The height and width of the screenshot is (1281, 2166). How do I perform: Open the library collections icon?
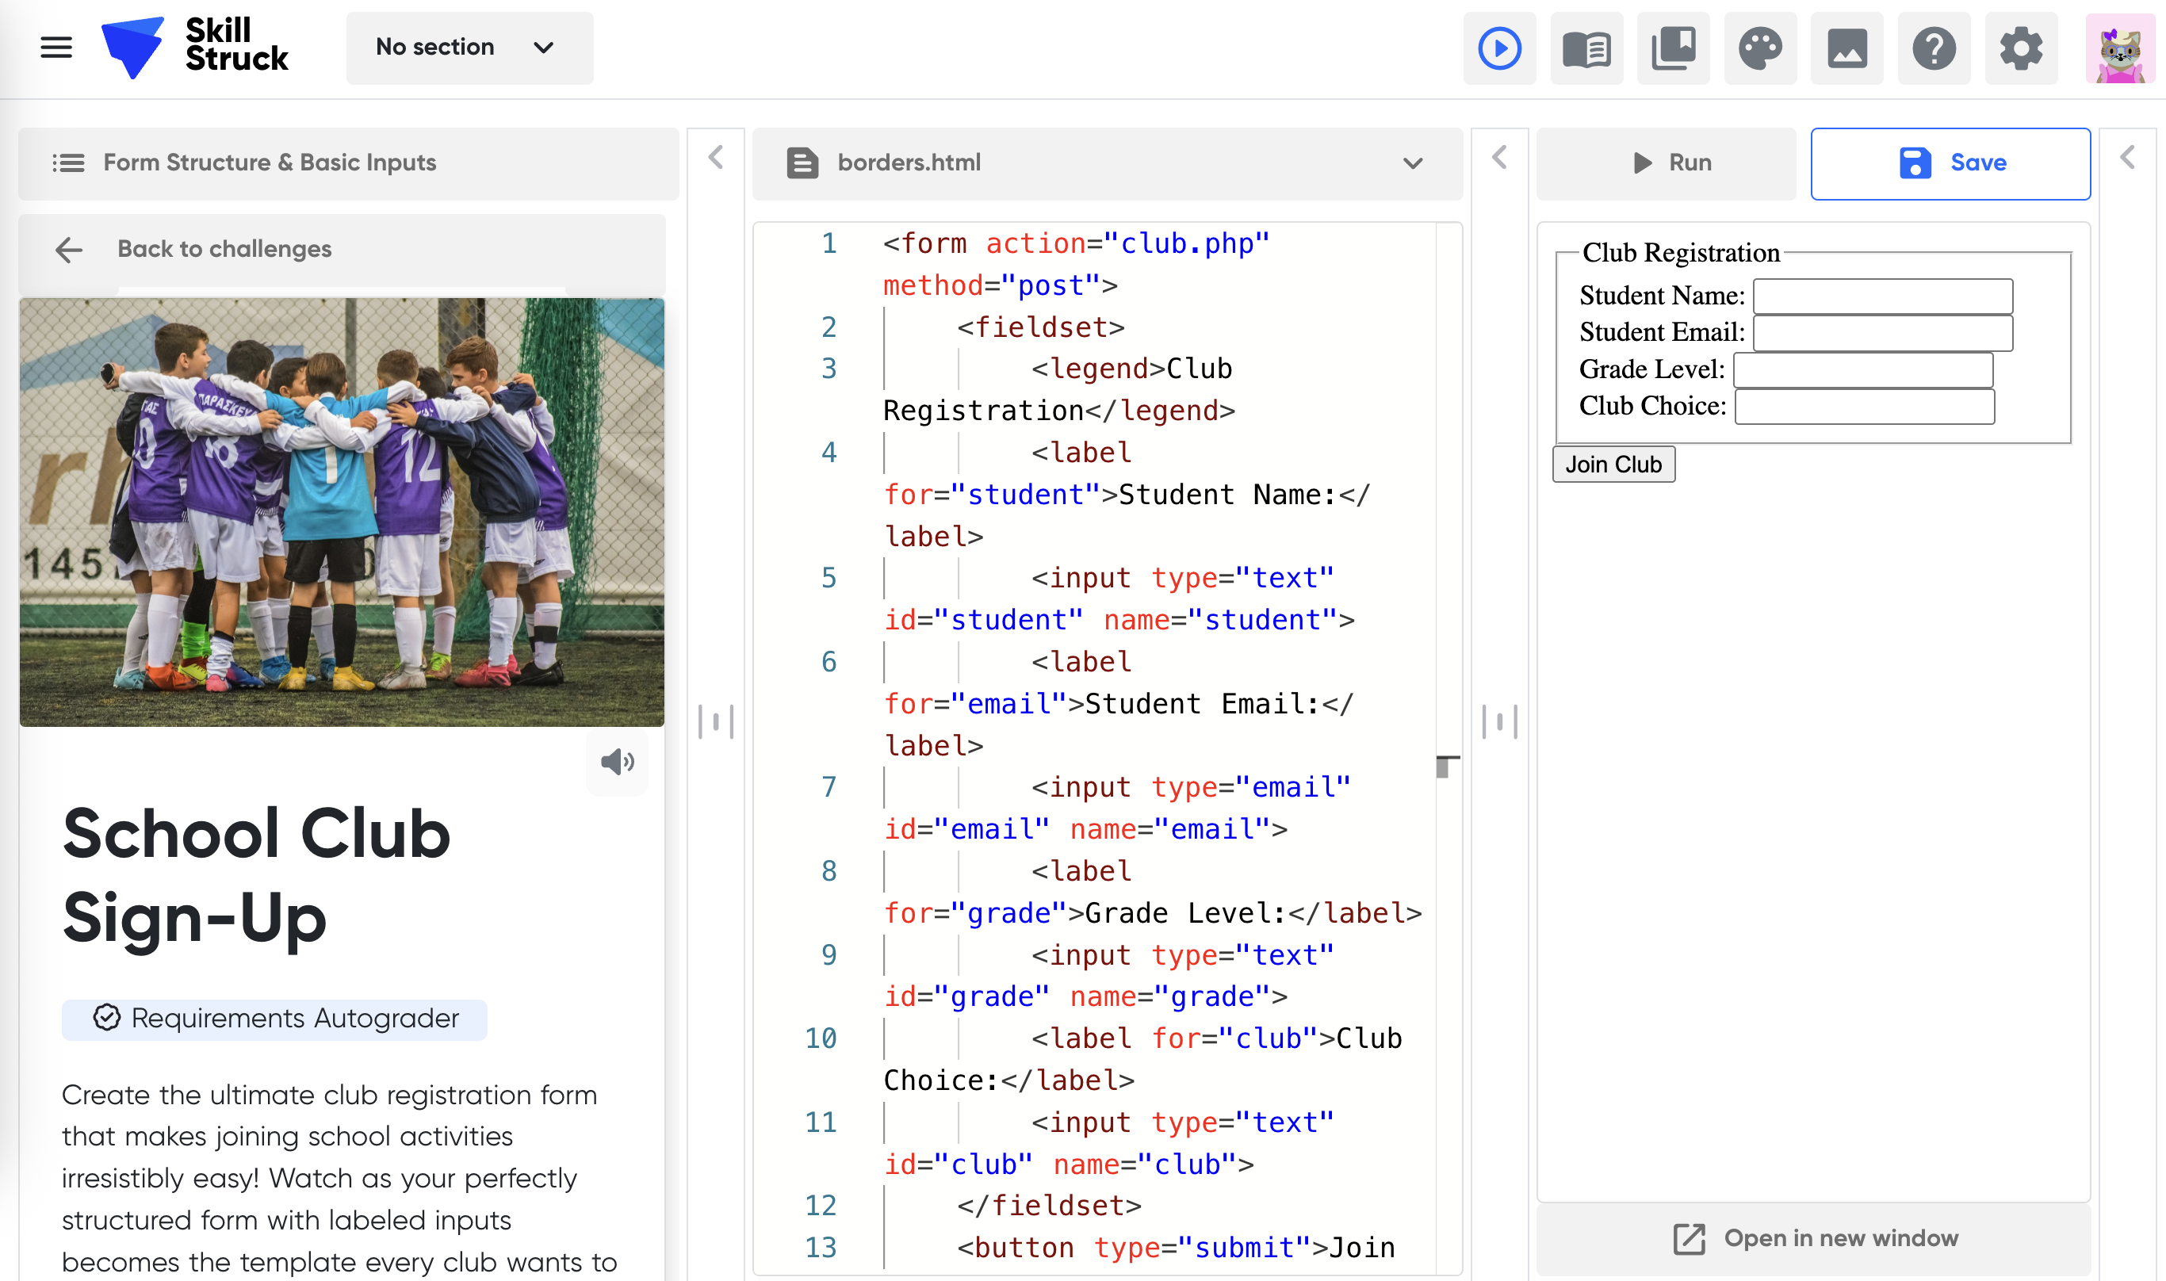1673,48
